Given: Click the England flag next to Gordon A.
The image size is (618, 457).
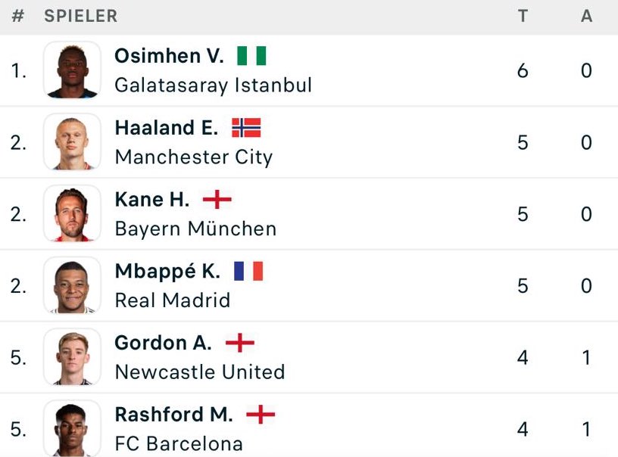Looking at the screenshot, I should [240, 343].
